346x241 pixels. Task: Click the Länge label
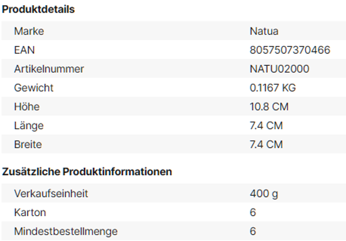(x=29, y=125)
